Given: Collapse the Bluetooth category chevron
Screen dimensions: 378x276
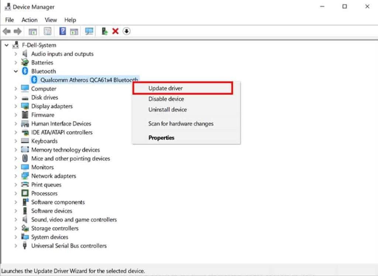Looking at the screenshot, I should click(x=16, y=71).
